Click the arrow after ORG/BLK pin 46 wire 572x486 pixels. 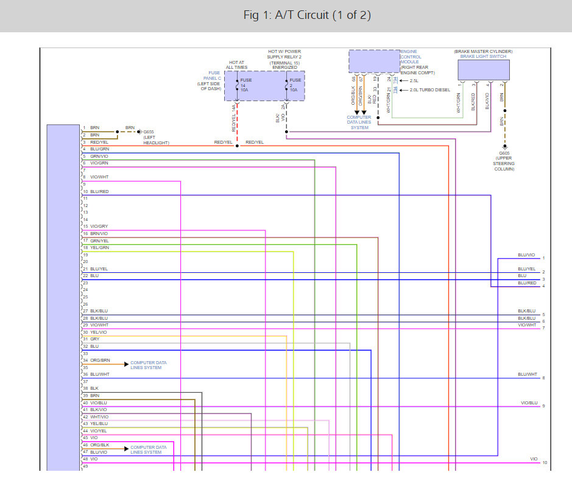pyautogui.click(x=126, y=448)
